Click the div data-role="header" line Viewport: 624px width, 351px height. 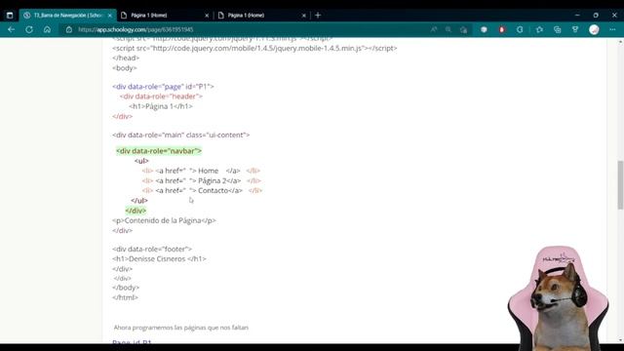(161, 97)
